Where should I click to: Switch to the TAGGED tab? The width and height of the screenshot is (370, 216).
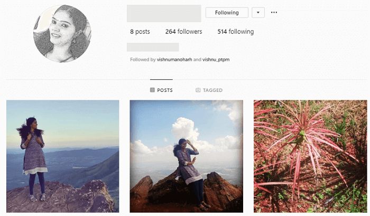[209, 90]
